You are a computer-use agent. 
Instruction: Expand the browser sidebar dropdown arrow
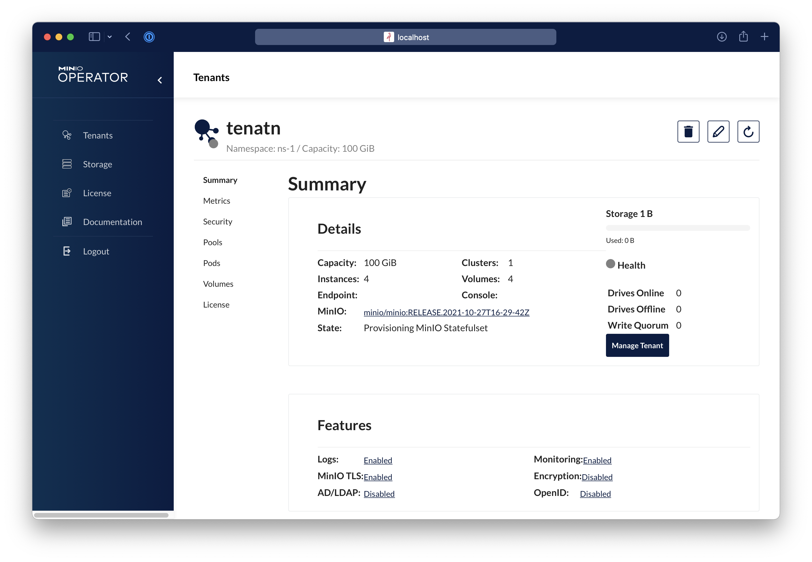(110, 37)
